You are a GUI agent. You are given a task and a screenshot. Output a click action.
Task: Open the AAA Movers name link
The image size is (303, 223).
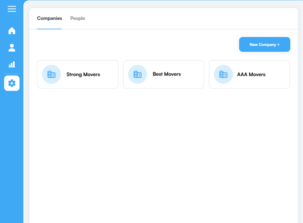click(x=251, y=74)
